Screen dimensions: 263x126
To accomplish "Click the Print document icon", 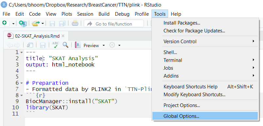I will coord(75,24).
